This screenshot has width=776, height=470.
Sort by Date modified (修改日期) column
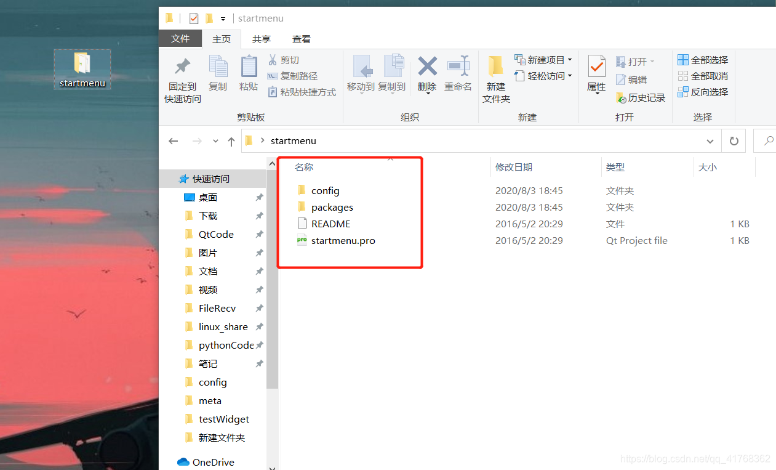(514, 167)
